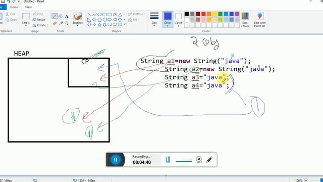The image size is (323, 182).
Task: Choose the straight Line shape
Action: [x=89, y=15]
